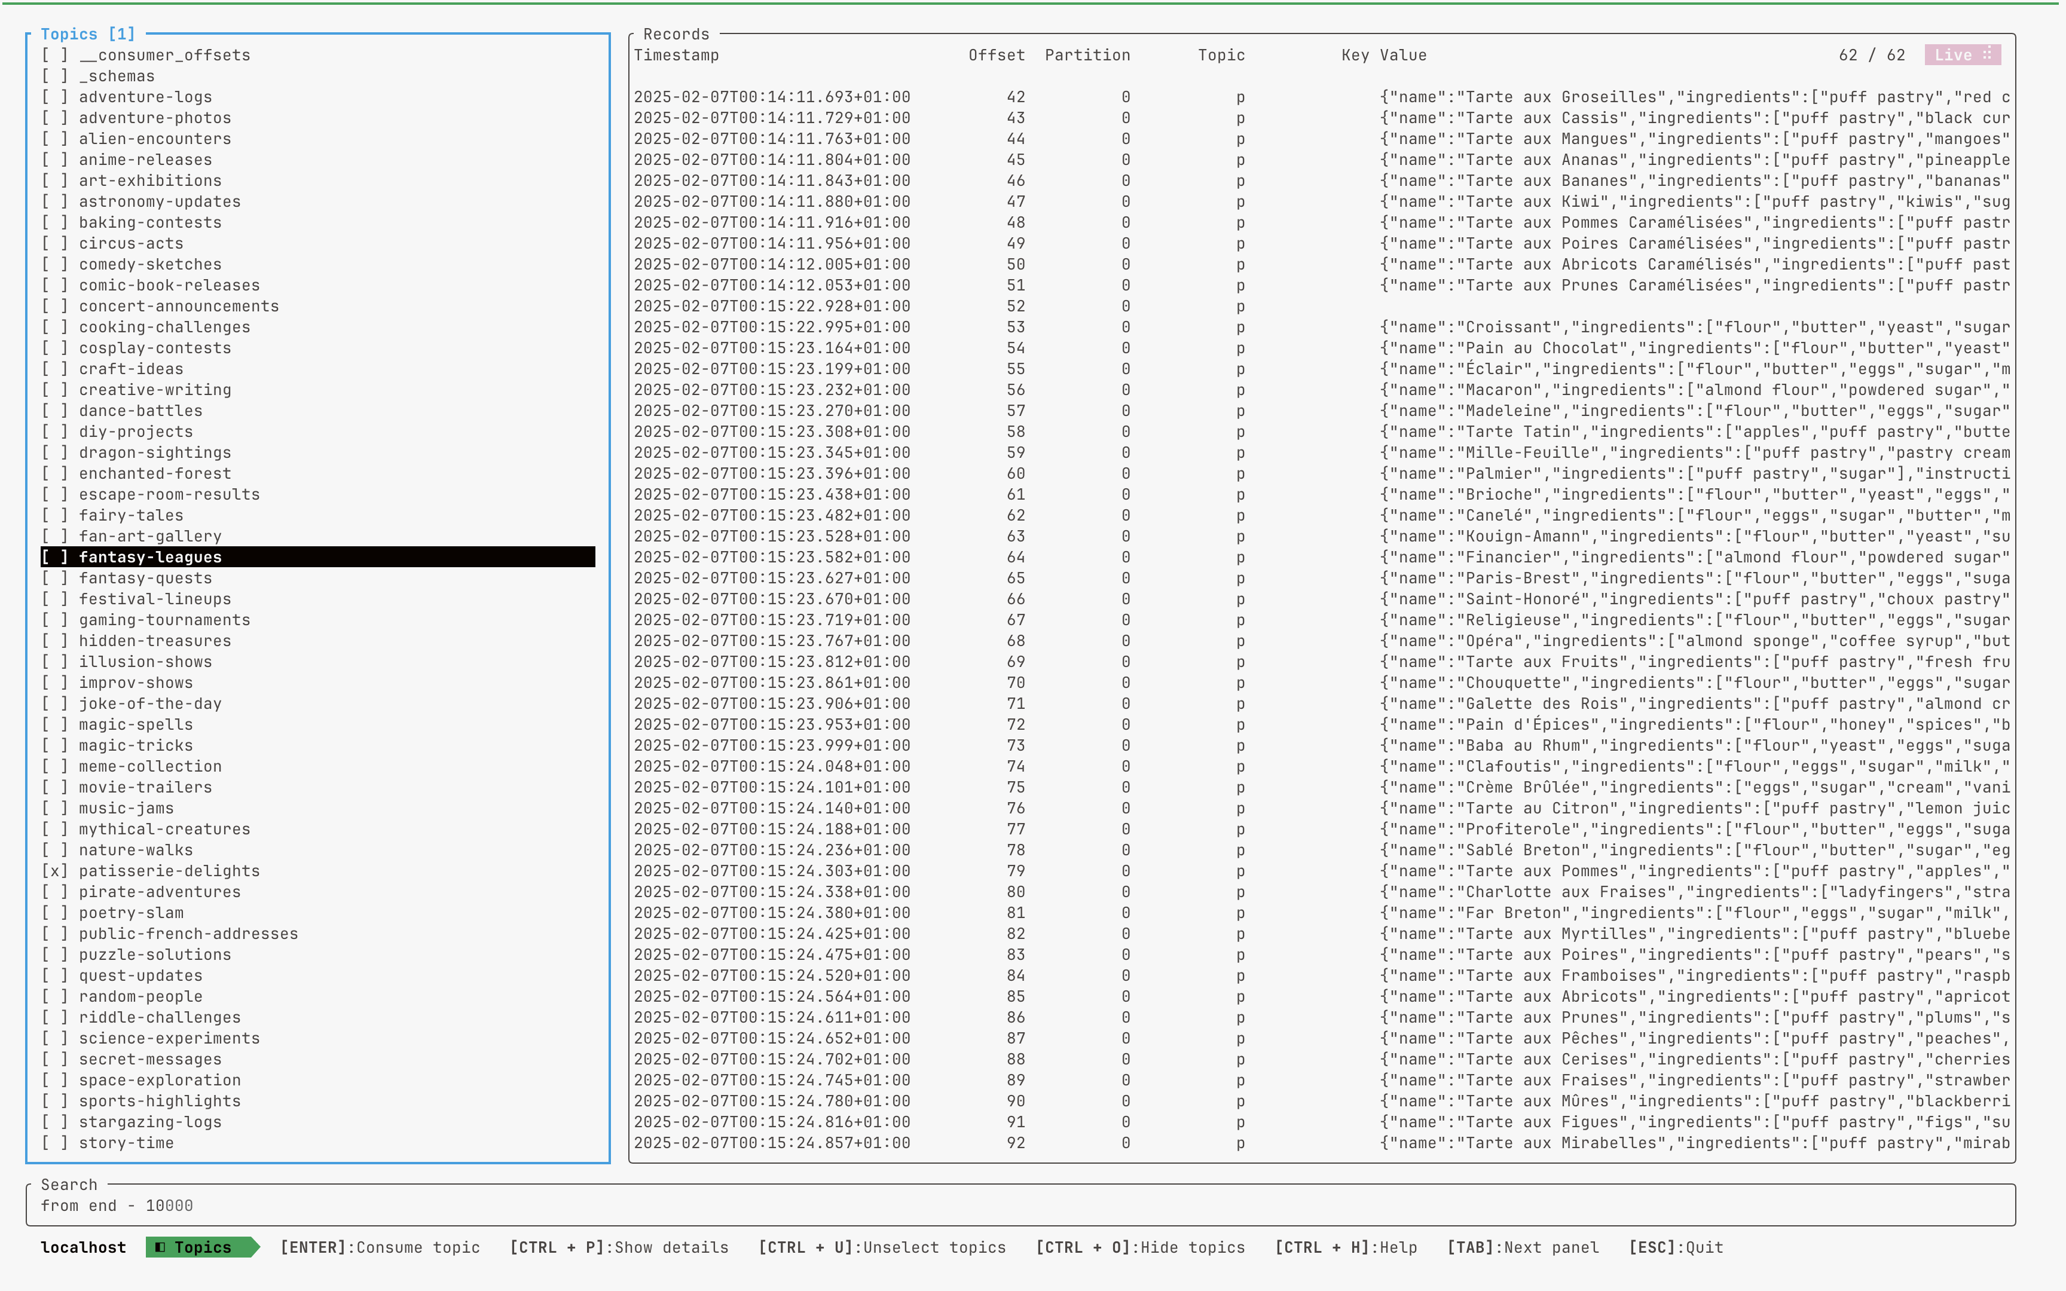Select the Mille-Feuille record row
This screenshot has height=1291, width=2066.
(1322, 452)
